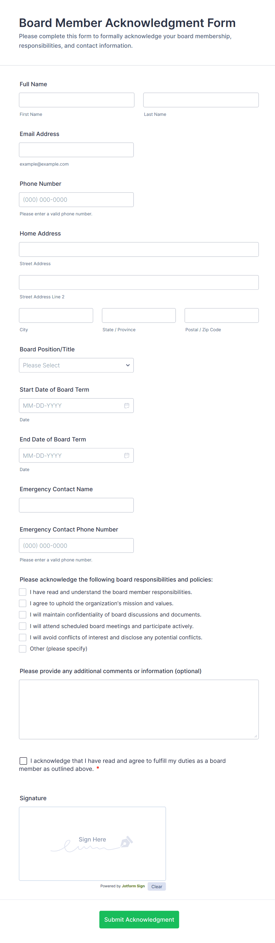Viewport: 275px width, 943px height.
Task: Click the Last Name text box
Action: [201, 100]
